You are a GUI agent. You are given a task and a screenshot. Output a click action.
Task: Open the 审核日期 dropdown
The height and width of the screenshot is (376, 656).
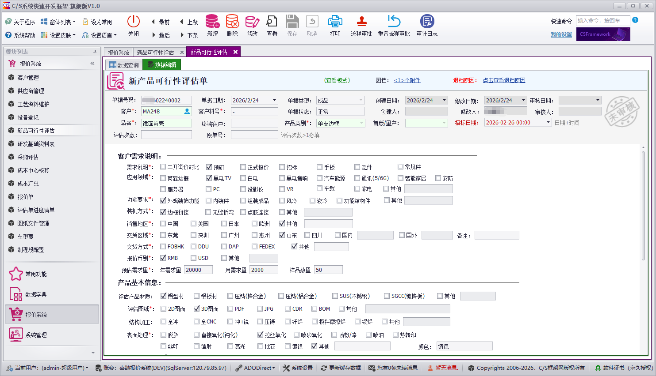tap(598, 100)
